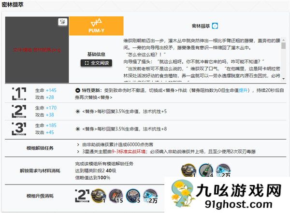
Task: Select the Stage 1 module icon
Action: (x=18, y=94)
